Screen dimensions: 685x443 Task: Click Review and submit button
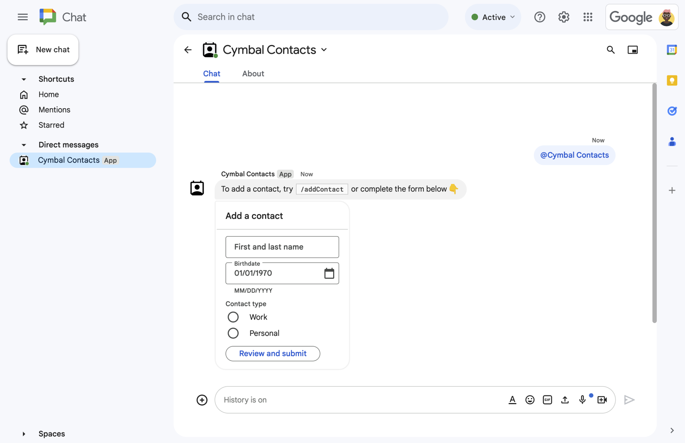point(273,353)
